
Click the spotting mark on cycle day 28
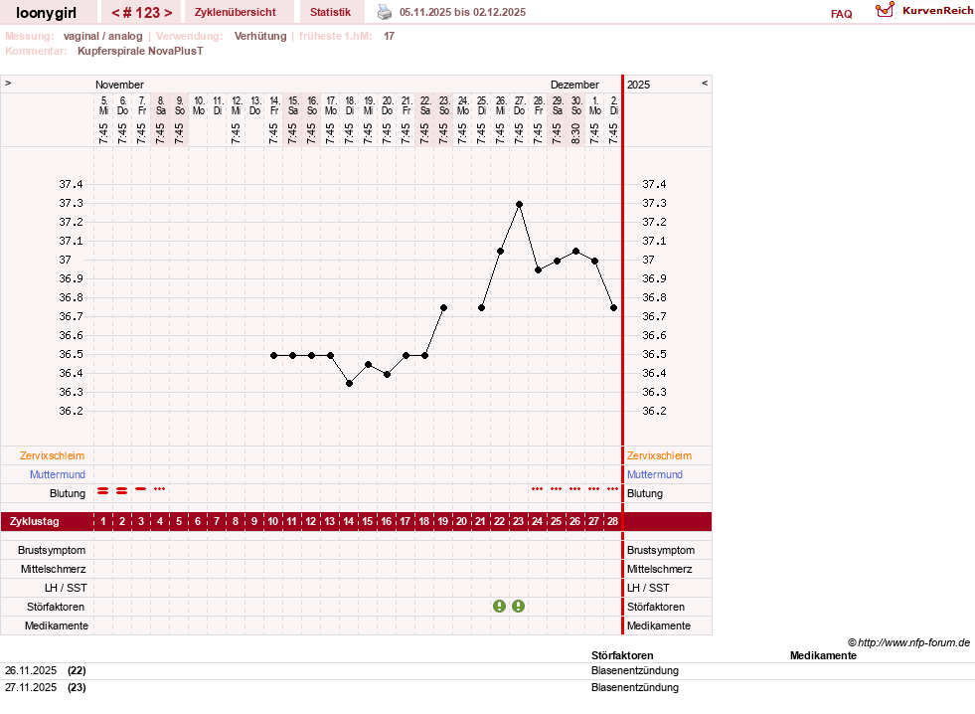coord(612,489)
